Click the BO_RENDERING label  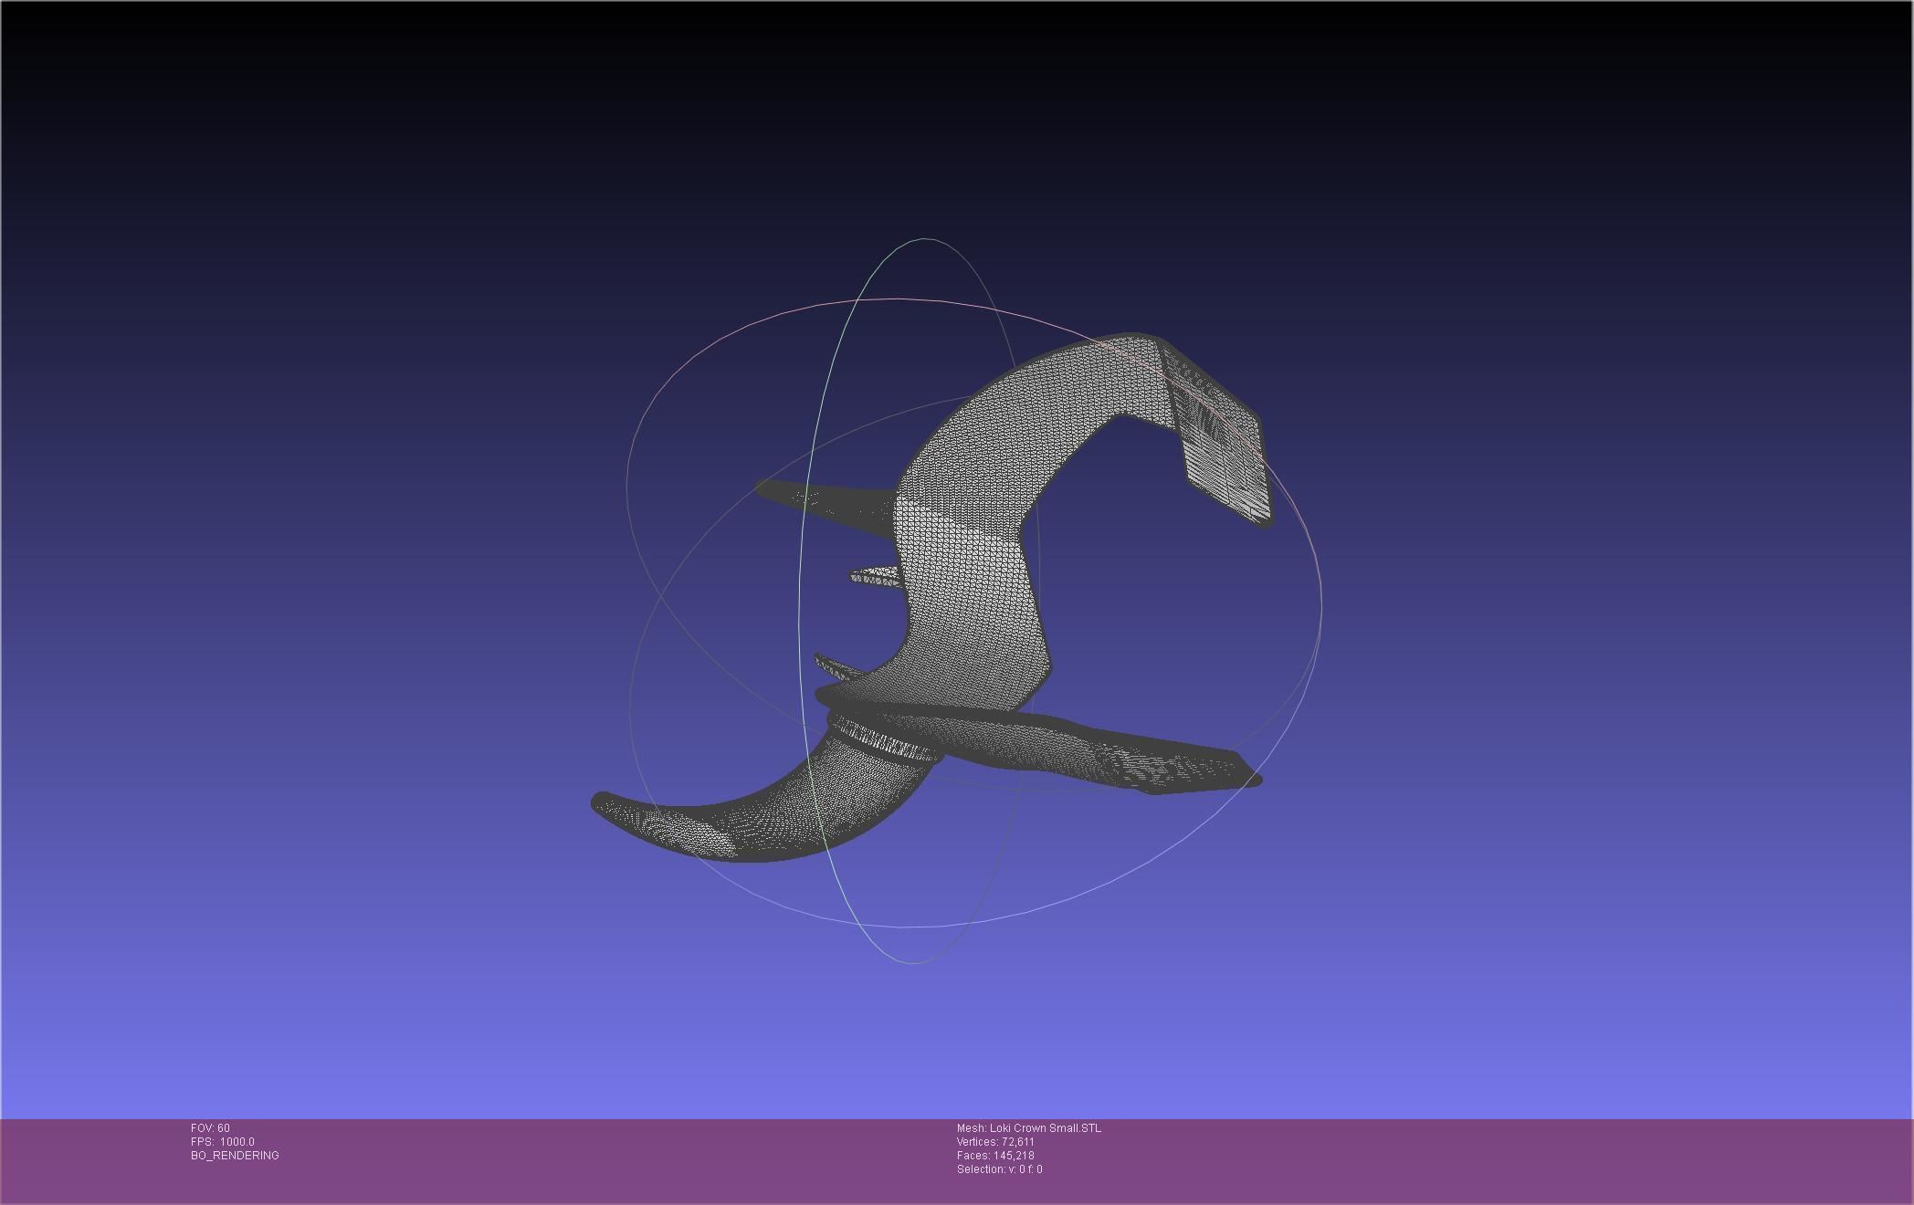coord(235,1156)
